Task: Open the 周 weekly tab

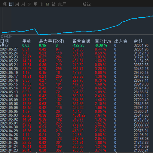Action: point(17,4)
